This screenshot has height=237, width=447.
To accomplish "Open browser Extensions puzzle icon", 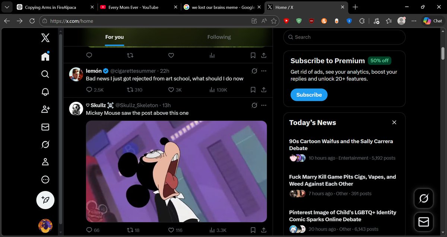I will (x=362, y=21).
